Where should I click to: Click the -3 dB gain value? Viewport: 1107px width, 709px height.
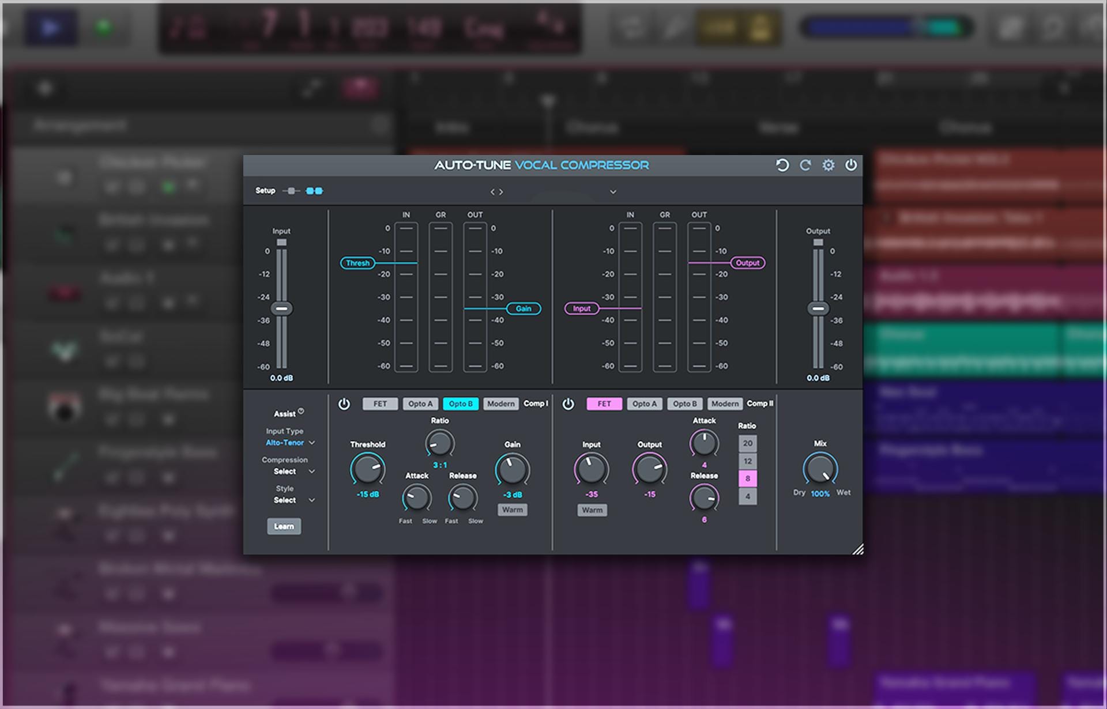point(513,495)
